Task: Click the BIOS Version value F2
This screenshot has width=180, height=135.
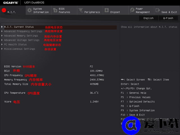Action: (x=91, y=67)
